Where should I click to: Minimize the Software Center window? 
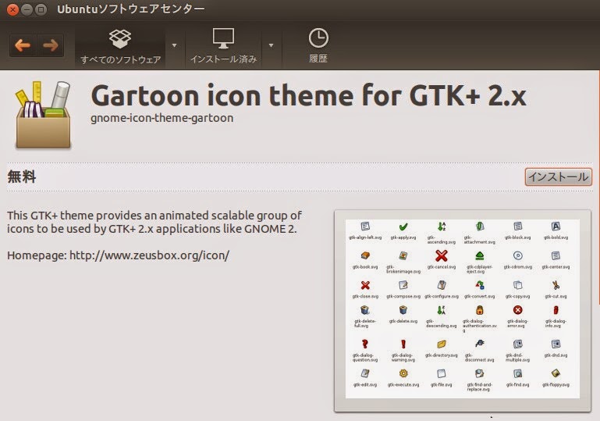click(27, 9)
